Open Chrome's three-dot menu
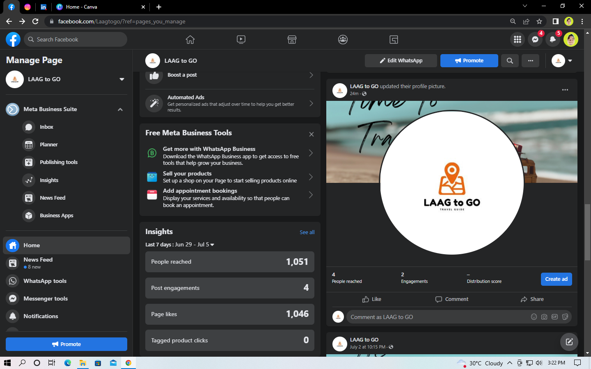Viewport: 591px width, 369px height. click(x=582, y=21)
